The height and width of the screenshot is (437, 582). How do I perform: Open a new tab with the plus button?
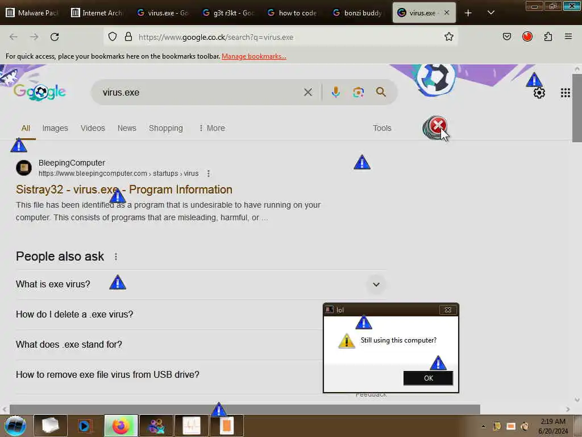tap(468, 13)
